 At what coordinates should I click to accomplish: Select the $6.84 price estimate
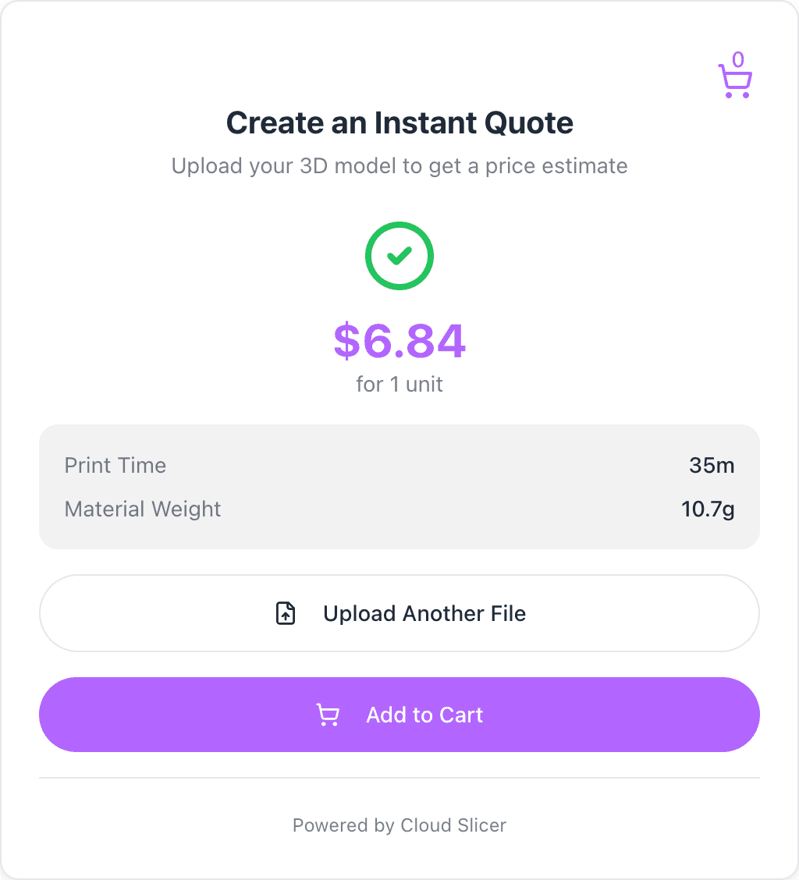coord(399,341)
